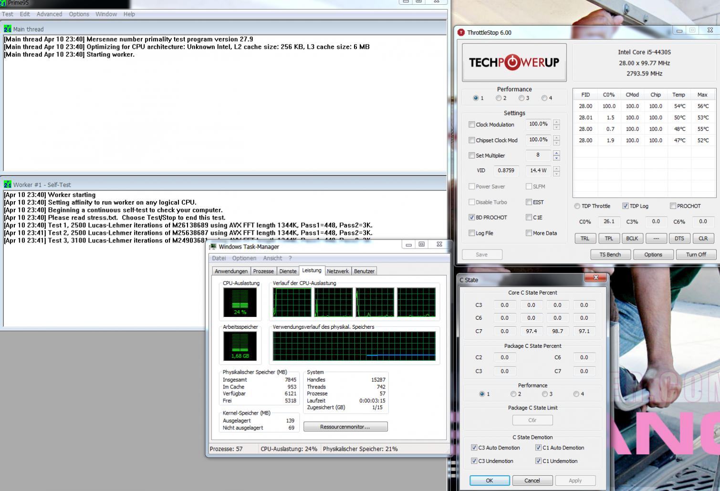720x491 pixels.
Task: Uncheck BD PROCHOT in ThrottleStop
Action: (x=471, y=217)
